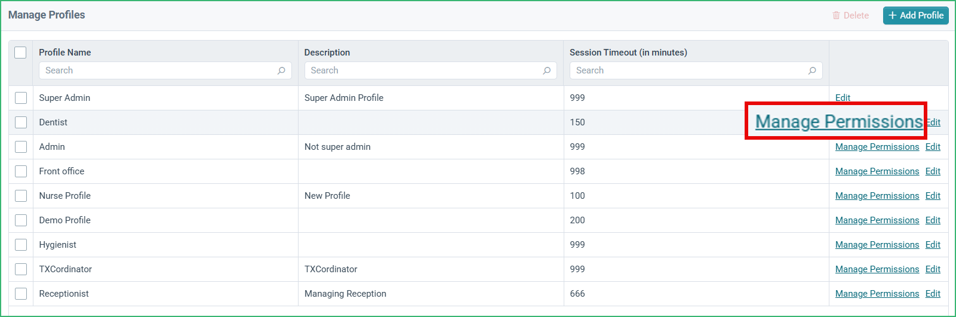
Task: Edit the Super Admin profile
Action: (843, 98)
